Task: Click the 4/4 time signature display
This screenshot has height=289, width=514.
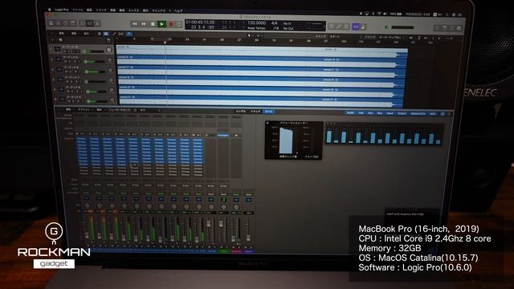Action: click(x=275, y=23)
